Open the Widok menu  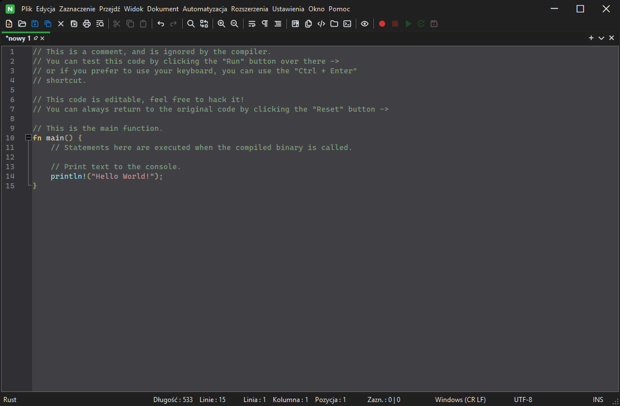coord(133,8)
